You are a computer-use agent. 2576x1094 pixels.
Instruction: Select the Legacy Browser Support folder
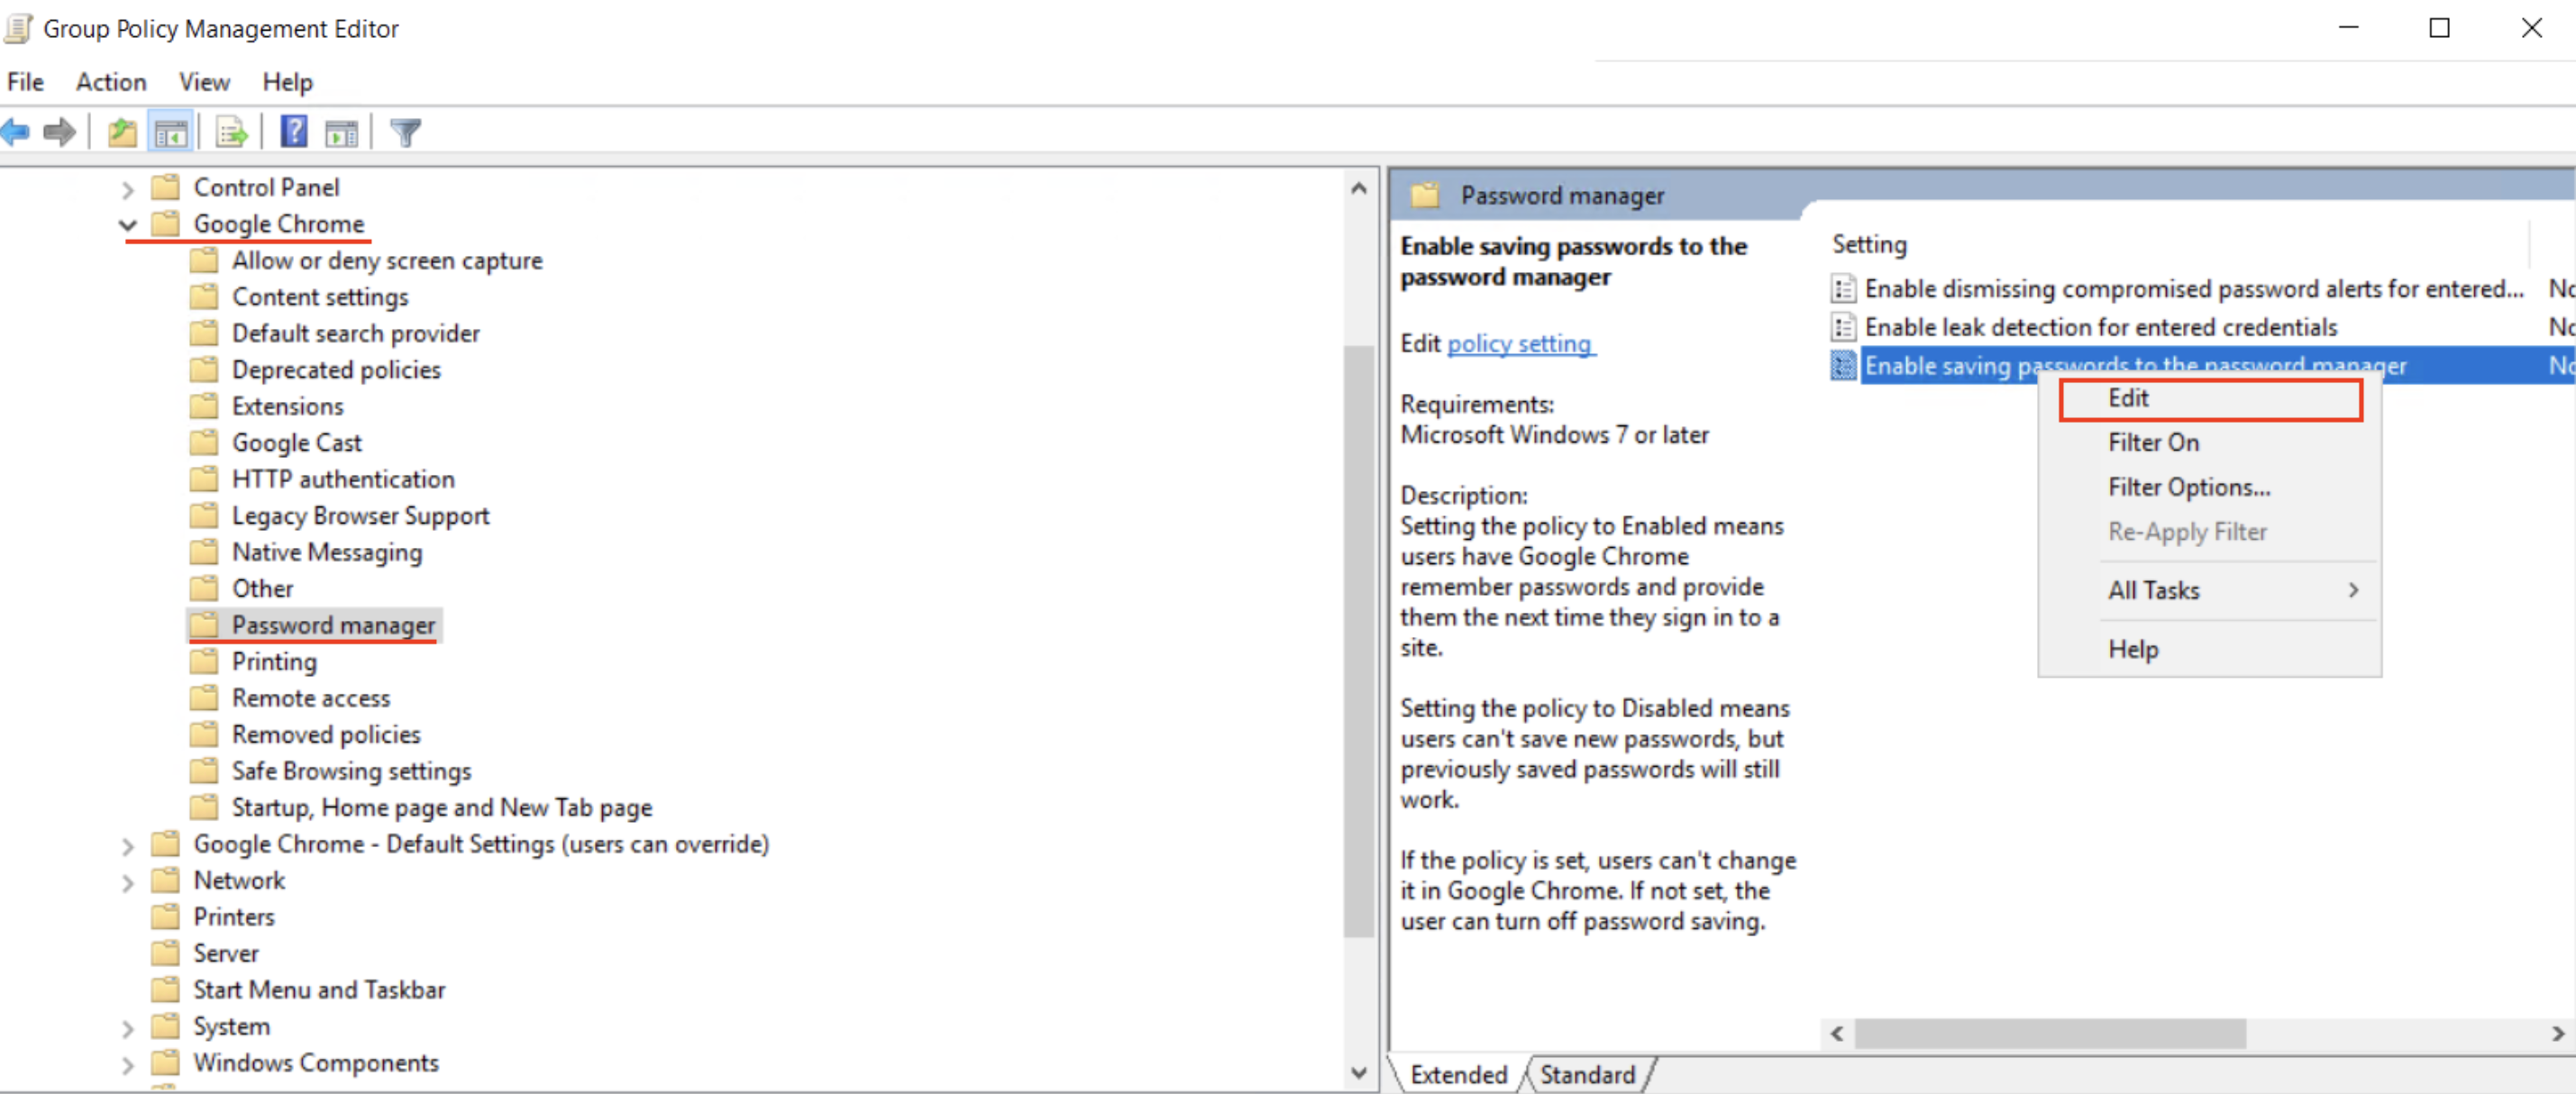point(361,516)
